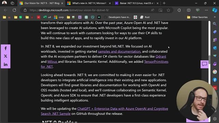Share article on LinkedIn
Image resolution: width=219 pixels, height=123 pixels.
coord(5,65)
